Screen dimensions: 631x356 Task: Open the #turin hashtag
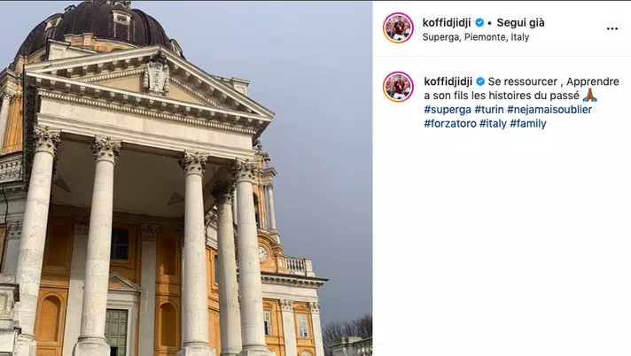(489, 110)
